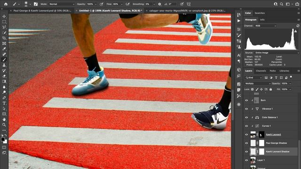
Task: Open the 3D panel cube icon
Action: coord(239,70)
